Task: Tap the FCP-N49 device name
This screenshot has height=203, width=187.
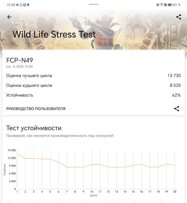Action: pos(20,60)
